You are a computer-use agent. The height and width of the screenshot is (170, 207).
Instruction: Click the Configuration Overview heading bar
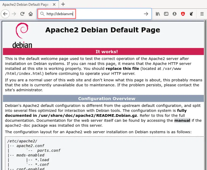point(103,99)
